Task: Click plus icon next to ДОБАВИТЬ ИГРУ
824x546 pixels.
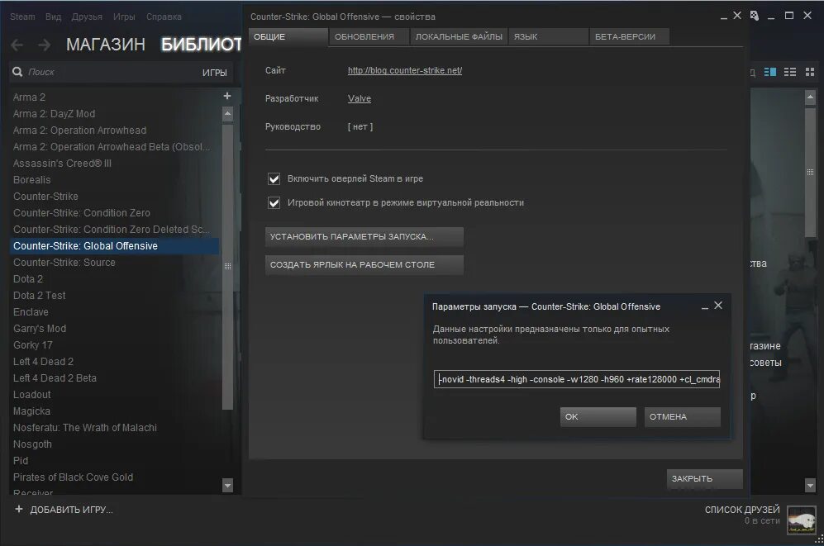Action: [19, 509]
